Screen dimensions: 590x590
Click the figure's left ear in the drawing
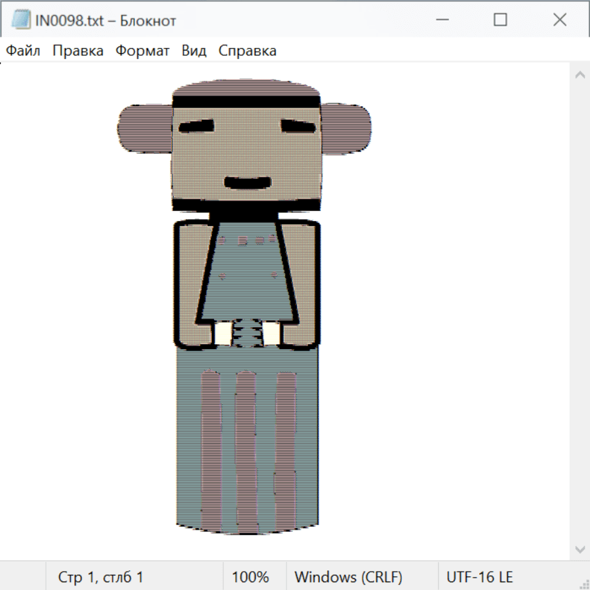[x=144, y=128]
